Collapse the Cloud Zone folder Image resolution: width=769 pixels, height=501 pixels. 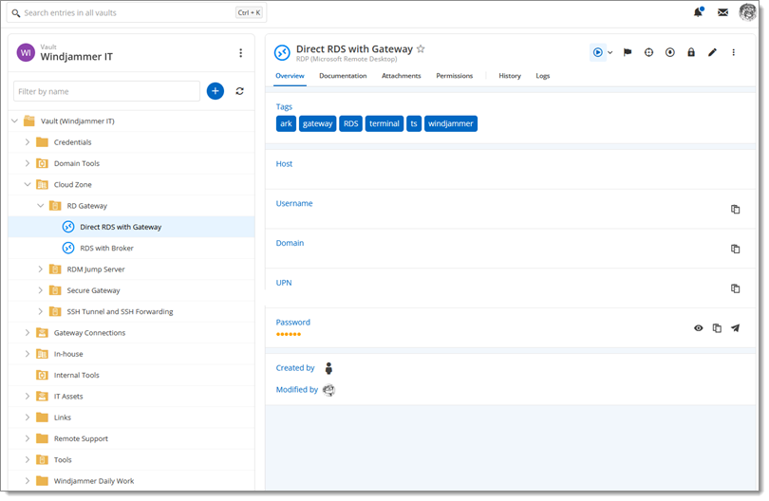pyautogui.click(x=28, y=185)
